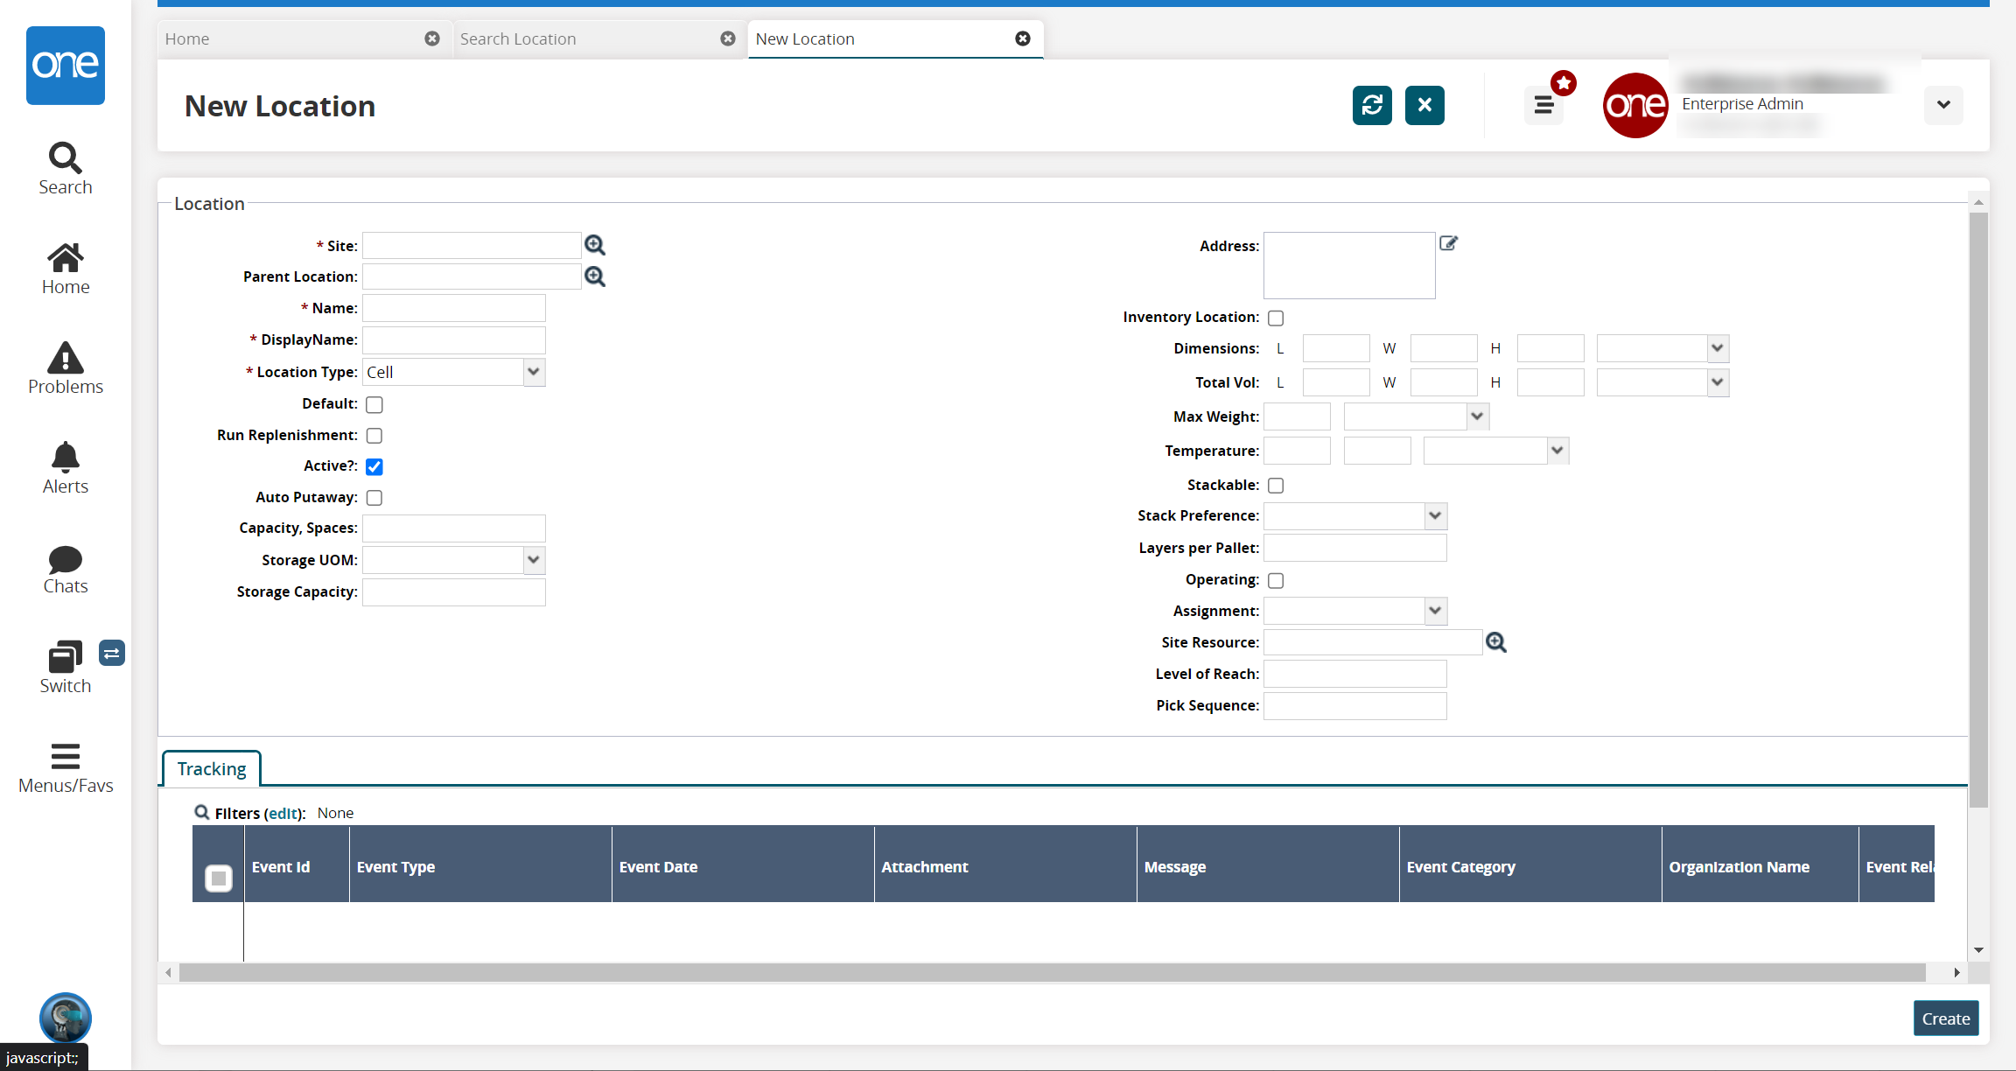Switch to the Search Location tab
Image resolution: width=2016 pixels, height=1071 pixels.
[518, 38]
